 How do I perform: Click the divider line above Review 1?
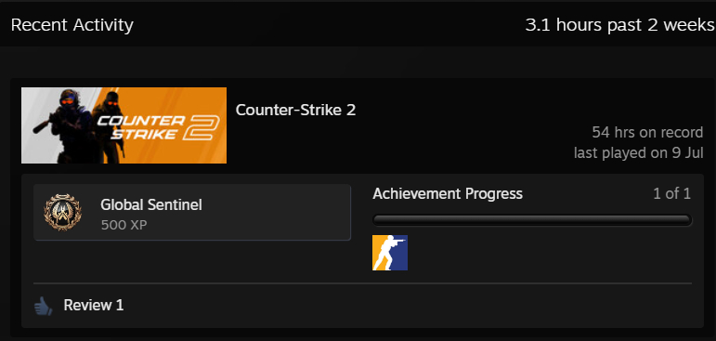[362, 283]
